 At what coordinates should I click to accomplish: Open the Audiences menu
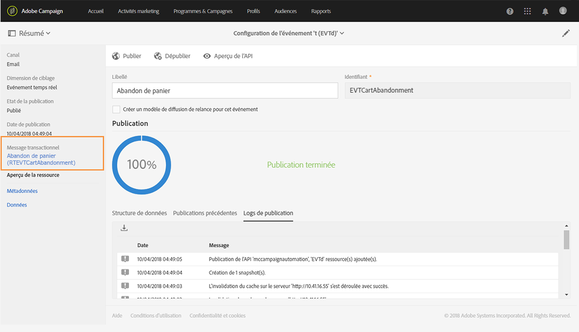(285, 11)
